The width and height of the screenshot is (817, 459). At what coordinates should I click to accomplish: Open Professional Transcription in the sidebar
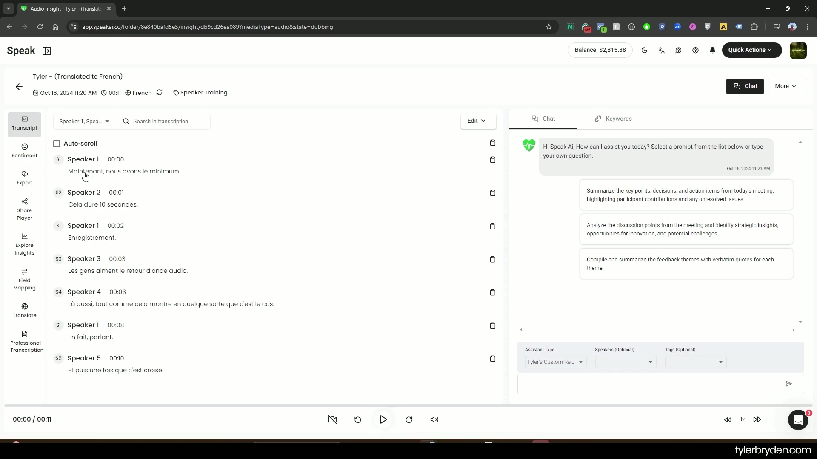pos(26,342)
